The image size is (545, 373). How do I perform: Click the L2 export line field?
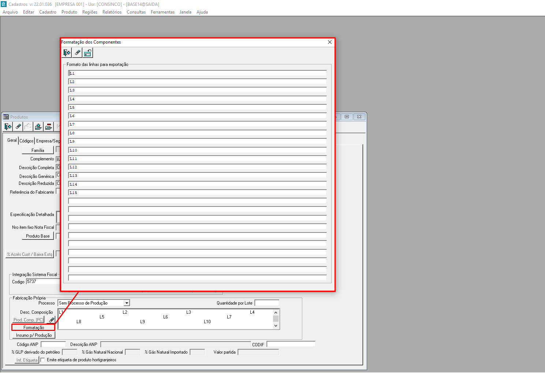point(197,82)
